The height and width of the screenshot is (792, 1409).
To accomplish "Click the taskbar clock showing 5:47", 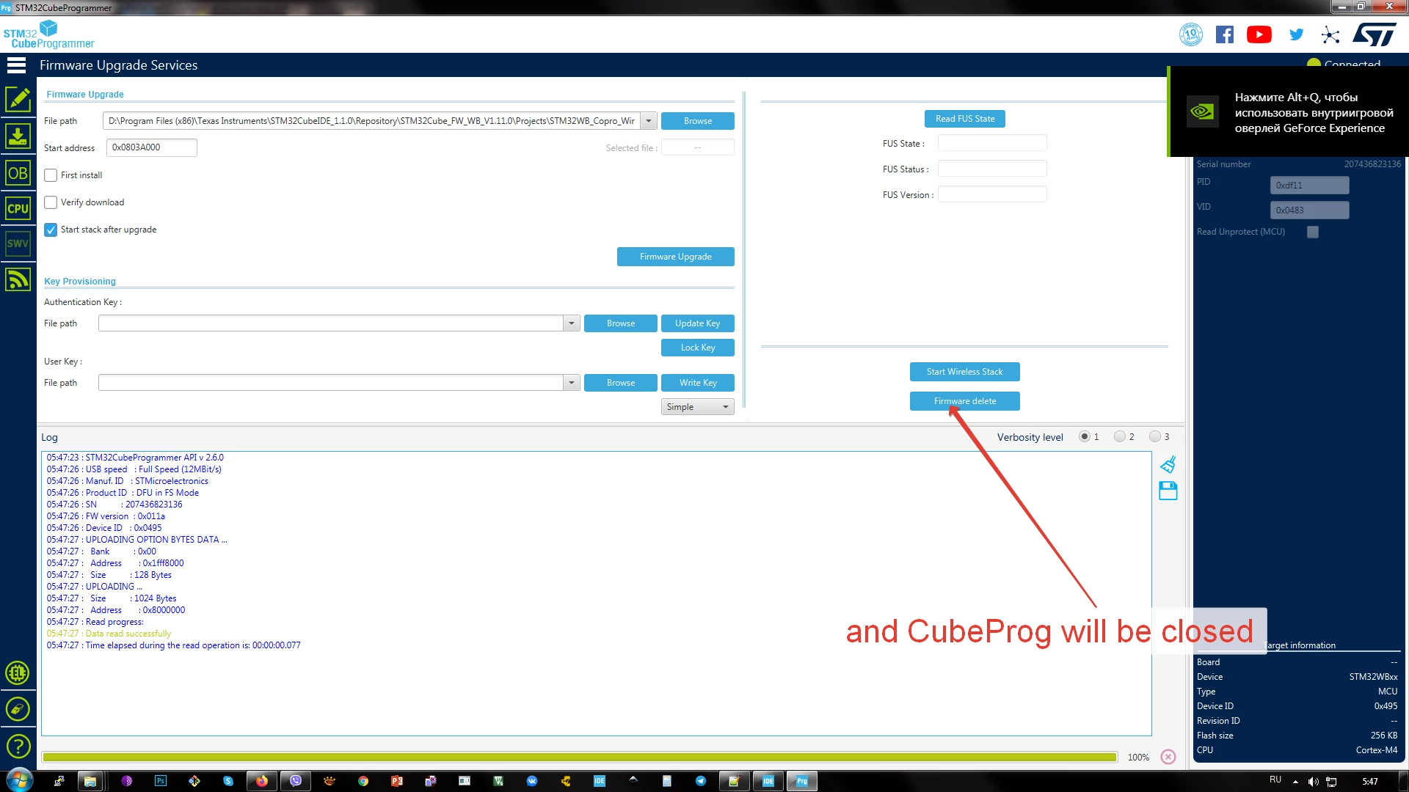I will [1370, 782].
